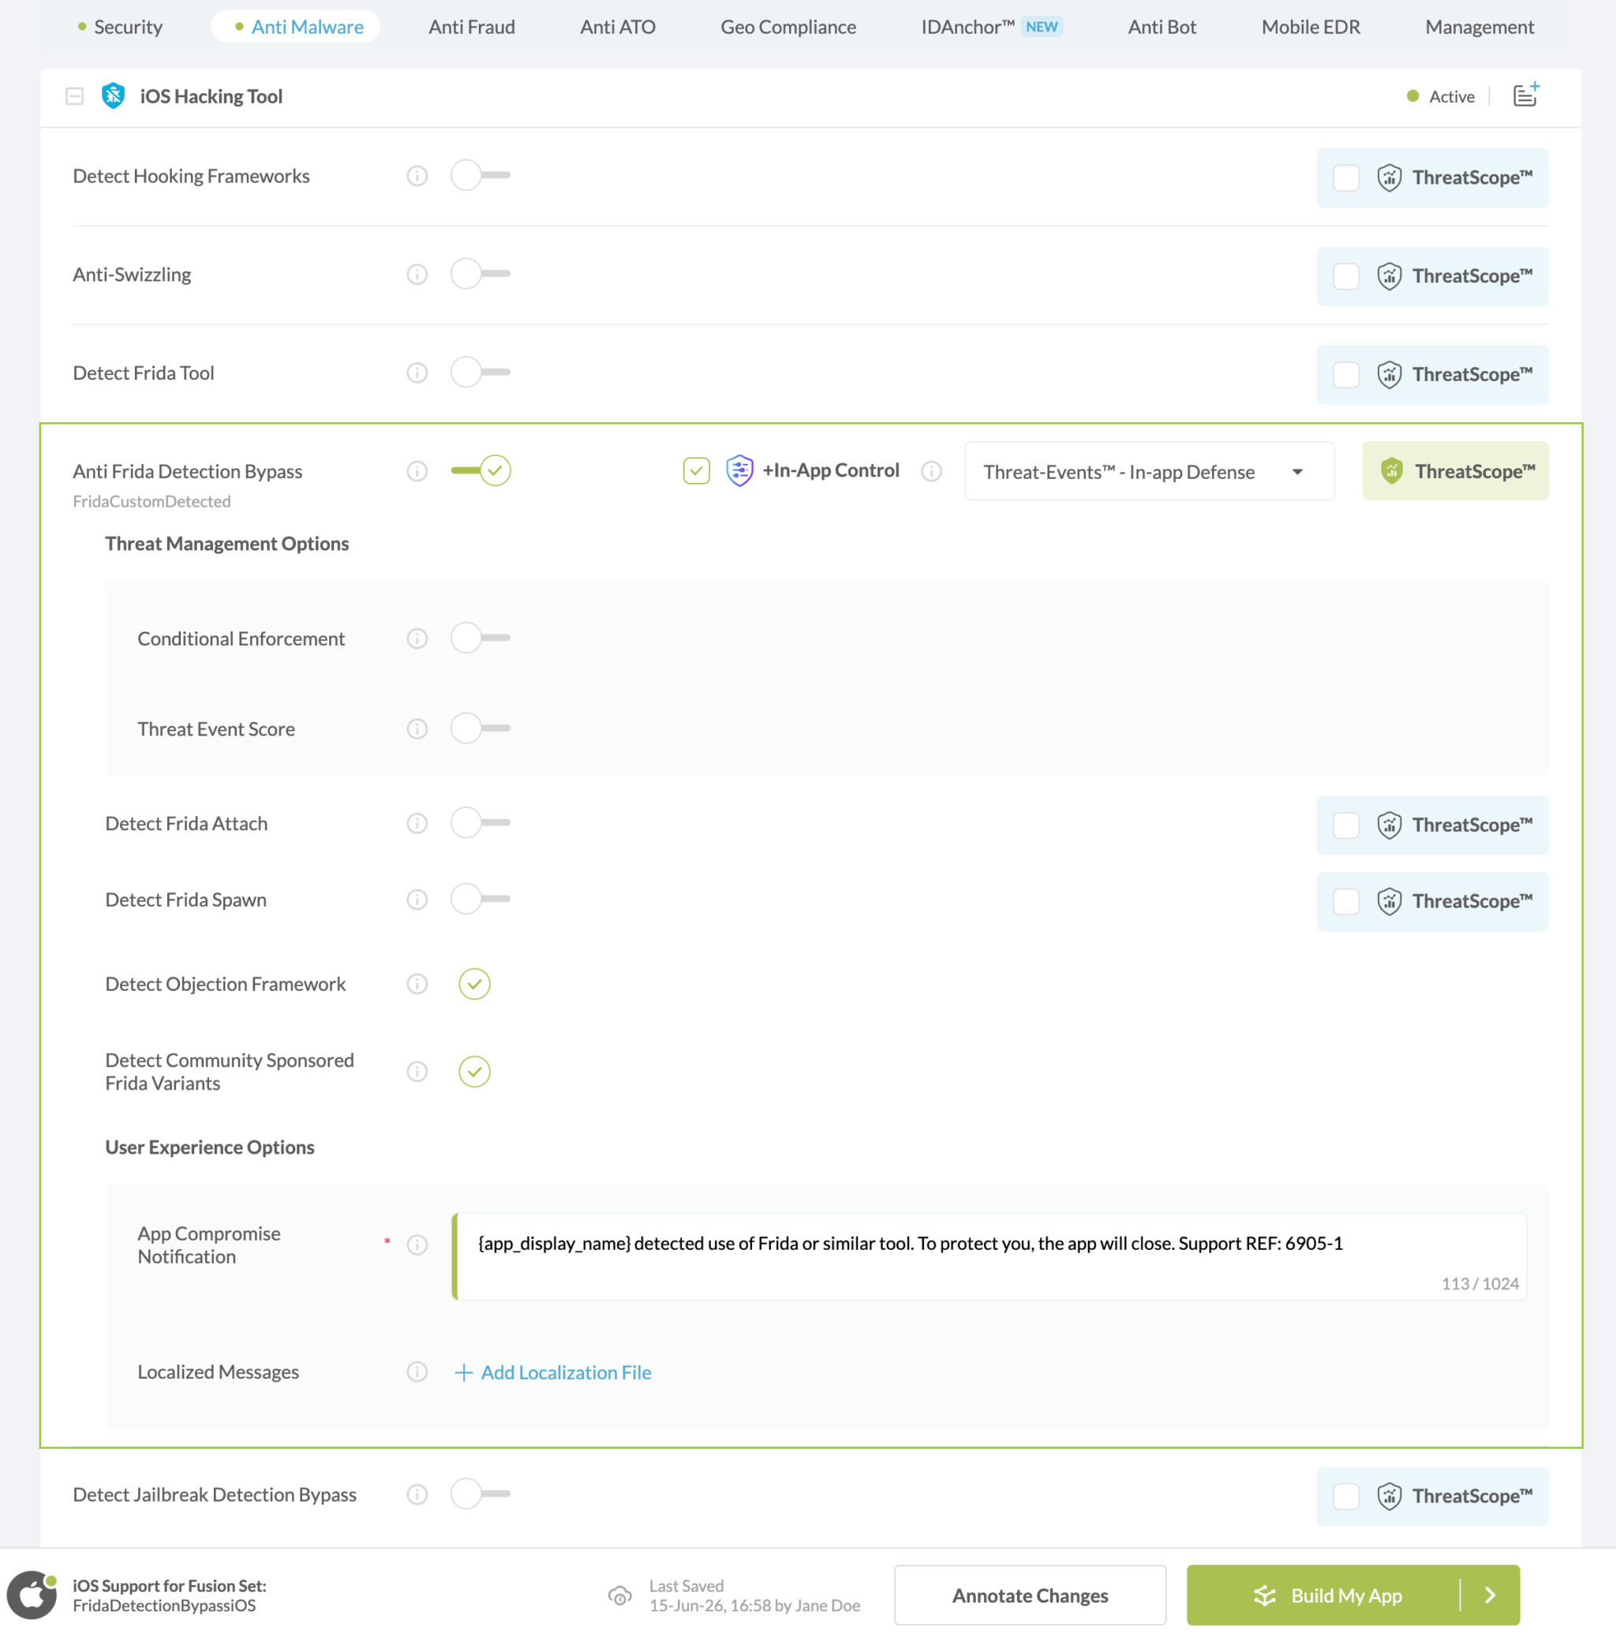This screenshot has height=1639, width=1616.
Task: Click ThreatScope shield icon in Anti-Swizzling row
Action: 1389,275
